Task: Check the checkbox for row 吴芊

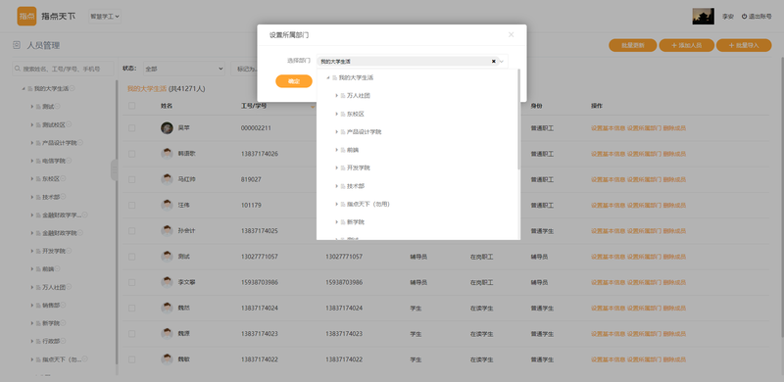Action: pyautogui.click(x=131, y=128)
